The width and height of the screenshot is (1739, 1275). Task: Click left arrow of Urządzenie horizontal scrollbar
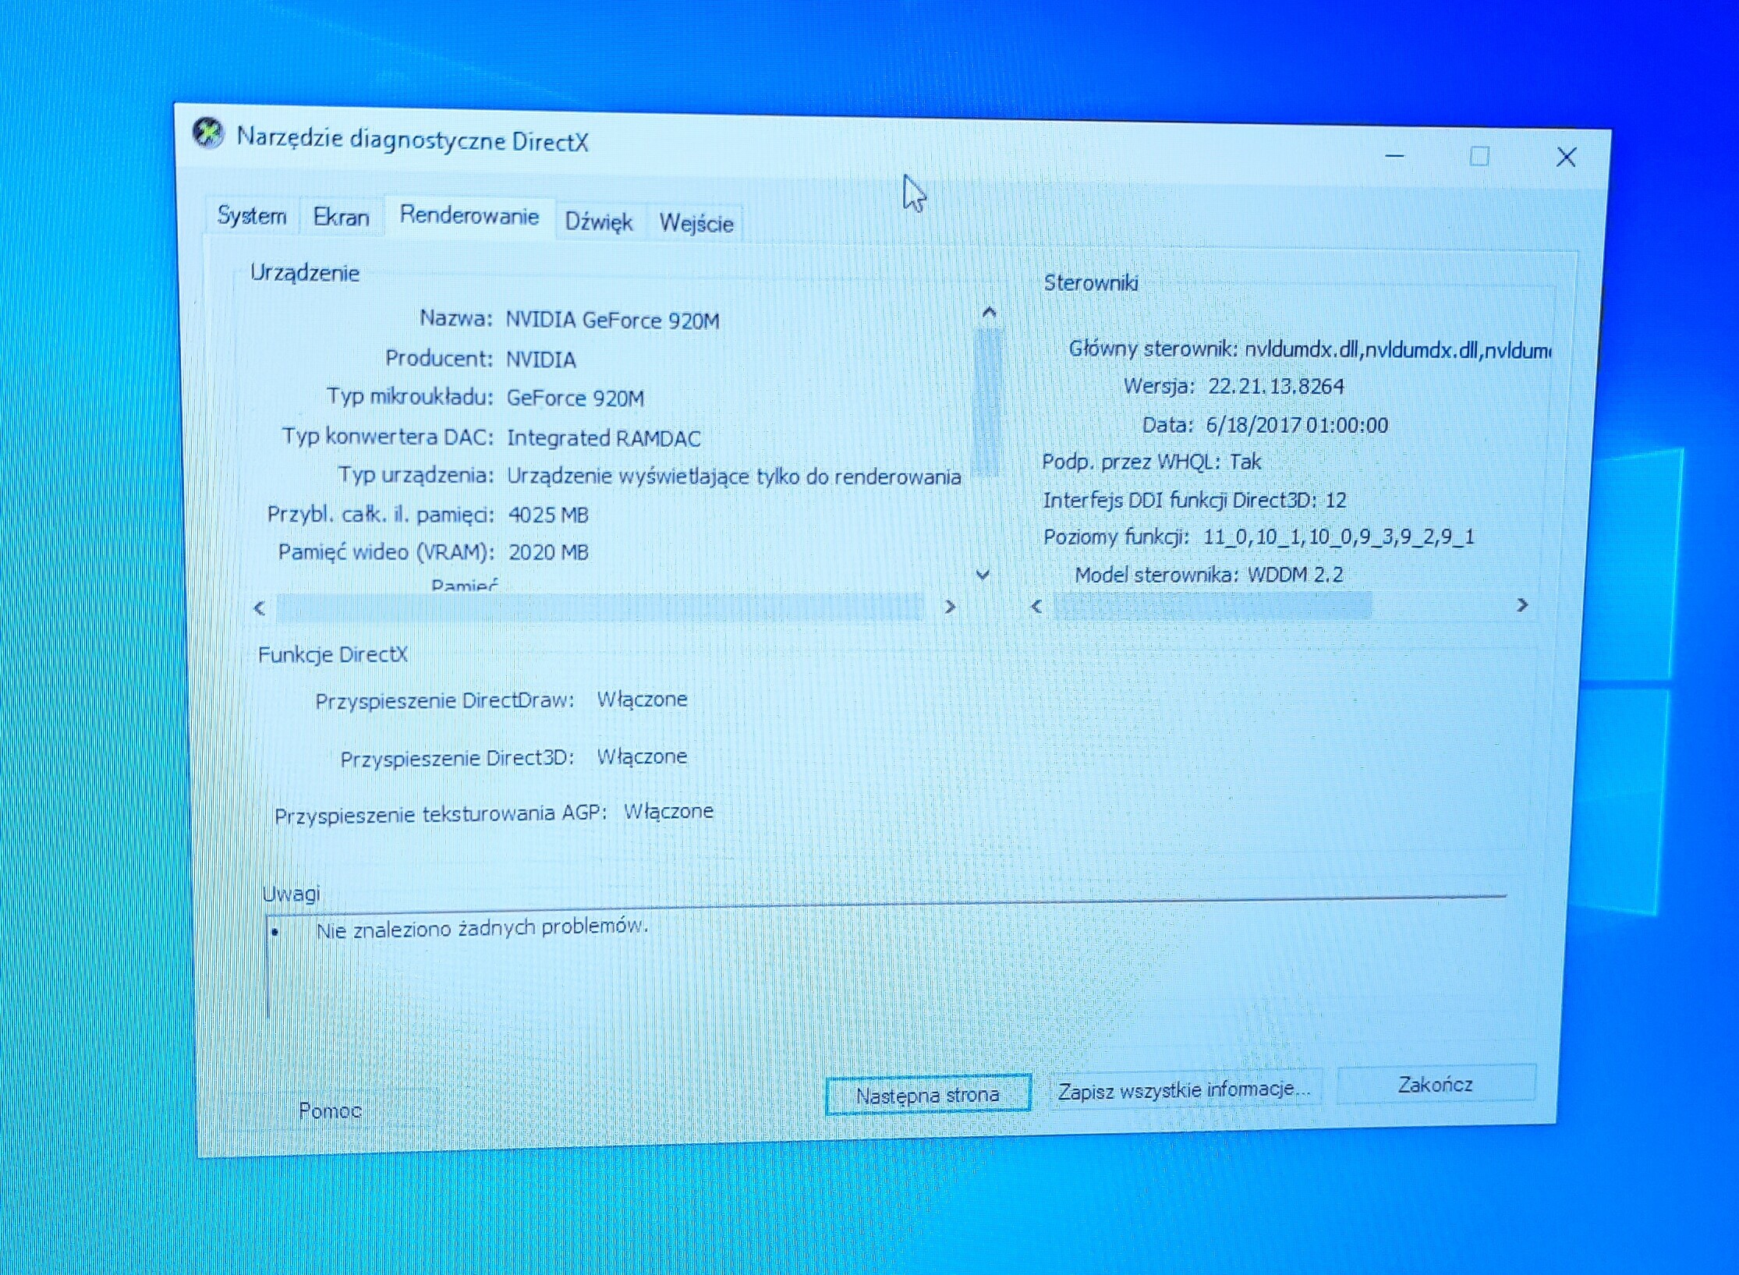[260, 608]
